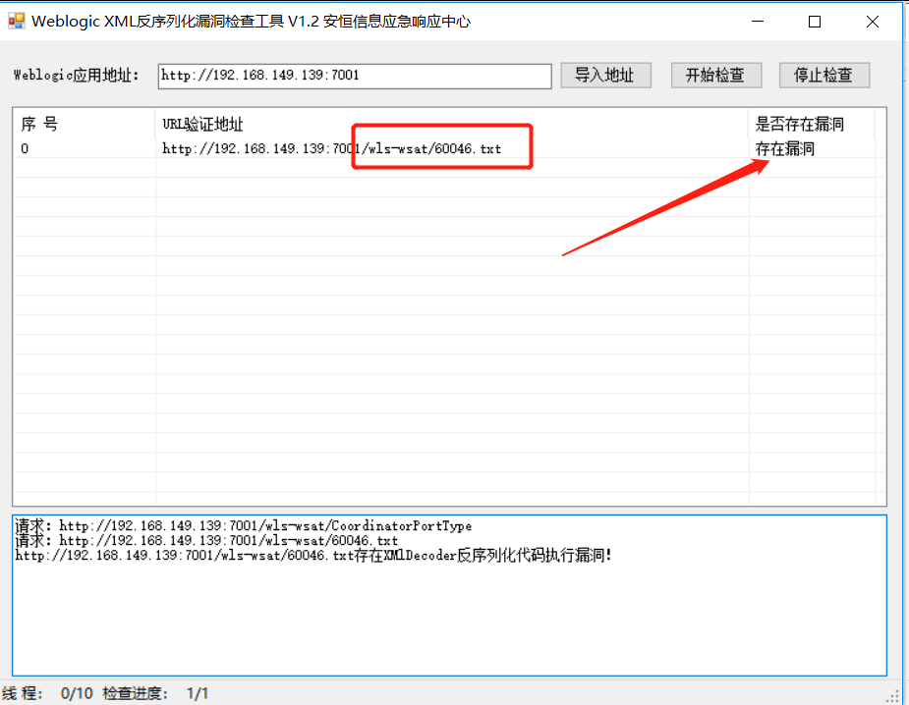
Task: Click the 检查进度 1/1 status text
Action: [155, 693]
